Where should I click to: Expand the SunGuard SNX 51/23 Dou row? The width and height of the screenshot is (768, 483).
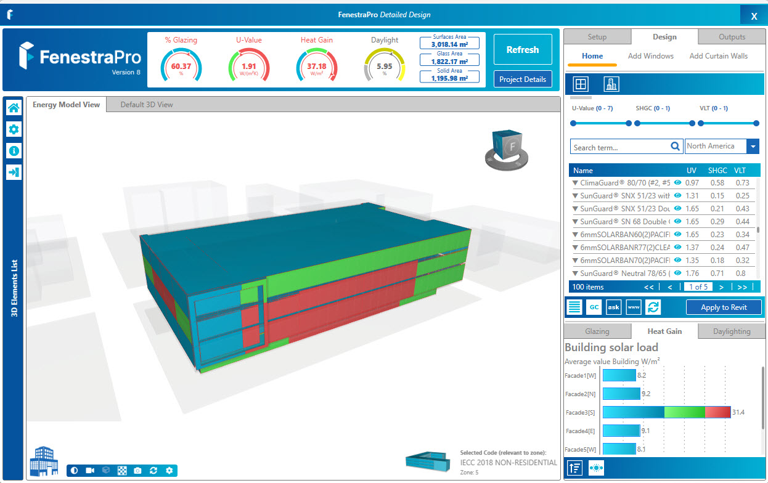575,209
